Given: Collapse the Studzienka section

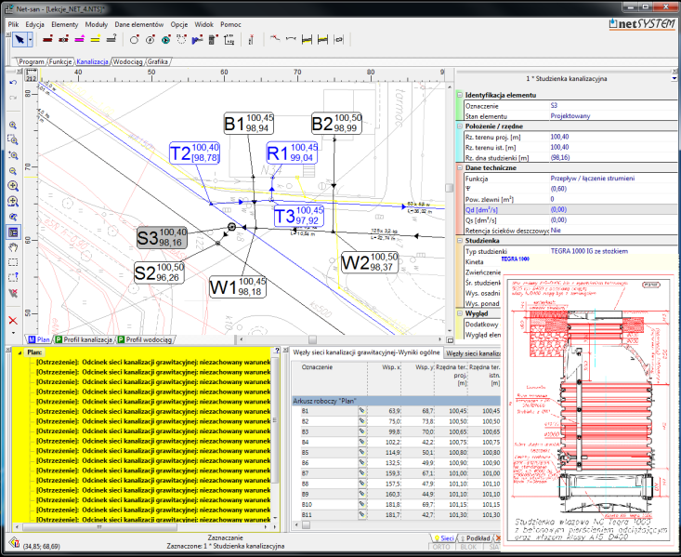Looking at the screenshot, I should [460, 241].
